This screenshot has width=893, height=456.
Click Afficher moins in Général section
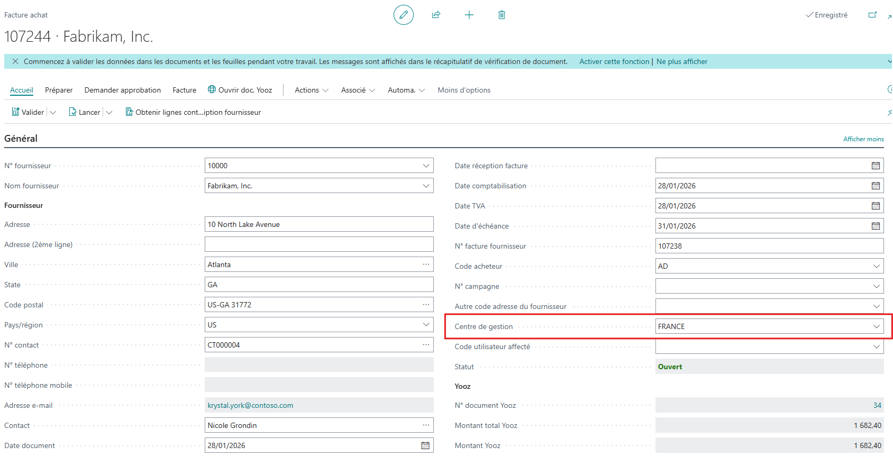(863, 139)
